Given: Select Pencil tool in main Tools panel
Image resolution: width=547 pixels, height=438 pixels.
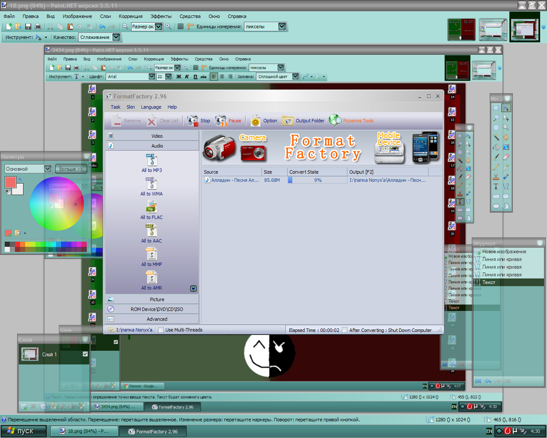Looking at the screenshot, I should point(496,167).
